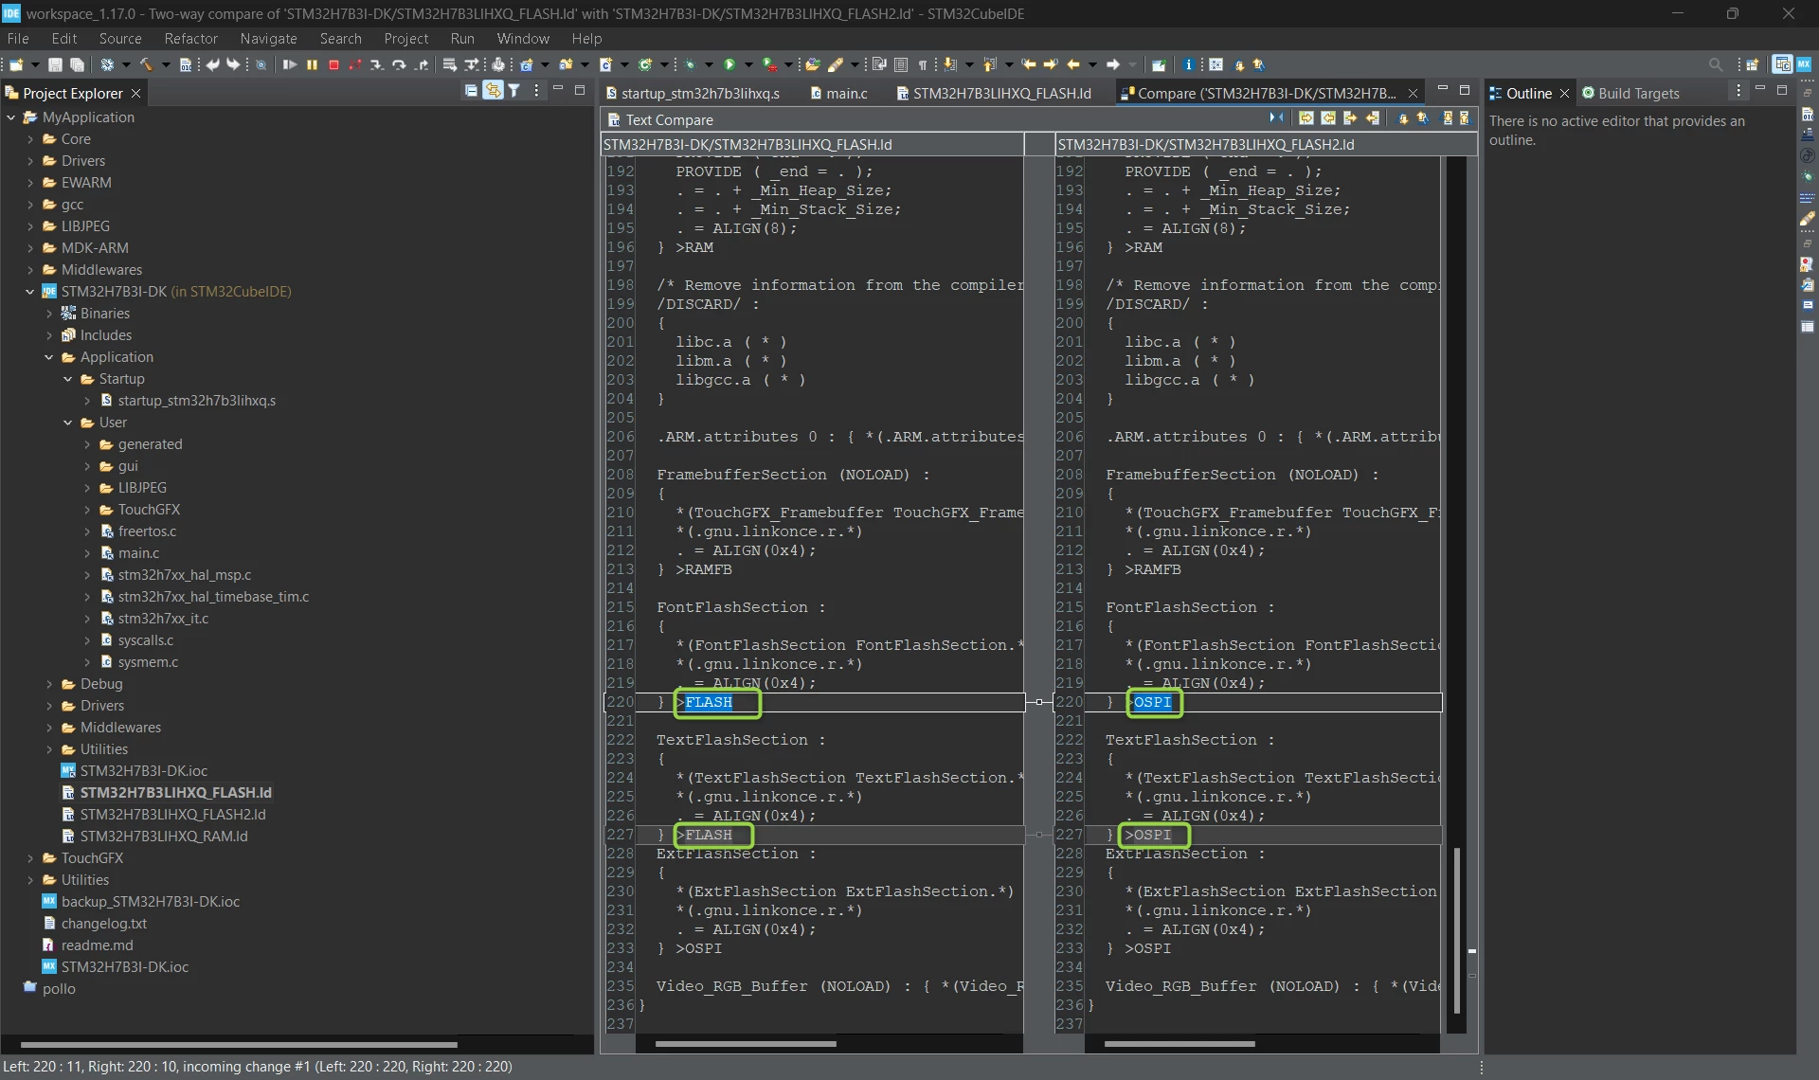Expand the Debug folder
Image resolution: width=1819 pixels, height=1080 pixels.
49,684
